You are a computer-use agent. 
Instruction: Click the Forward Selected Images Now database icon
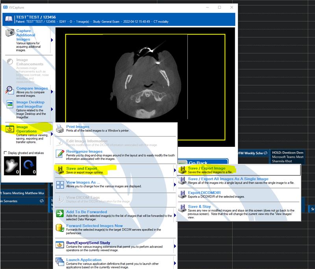tap(60, 228)
